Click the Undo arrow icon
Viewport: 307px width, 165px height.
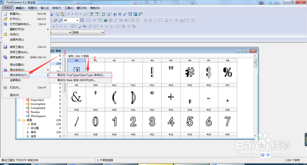point(68,14)
